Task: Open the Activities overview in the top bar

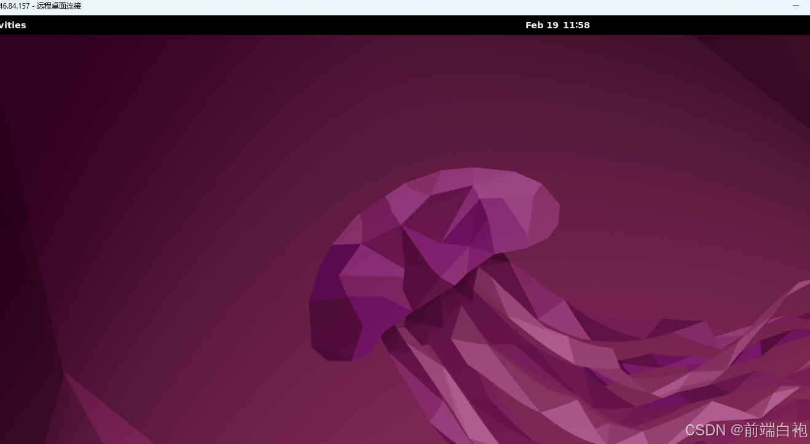Action: point(12,25)
